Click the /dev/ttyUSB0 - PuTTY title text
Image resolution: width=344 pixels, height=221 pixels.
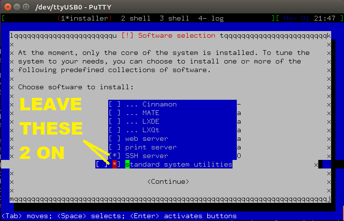73,7
